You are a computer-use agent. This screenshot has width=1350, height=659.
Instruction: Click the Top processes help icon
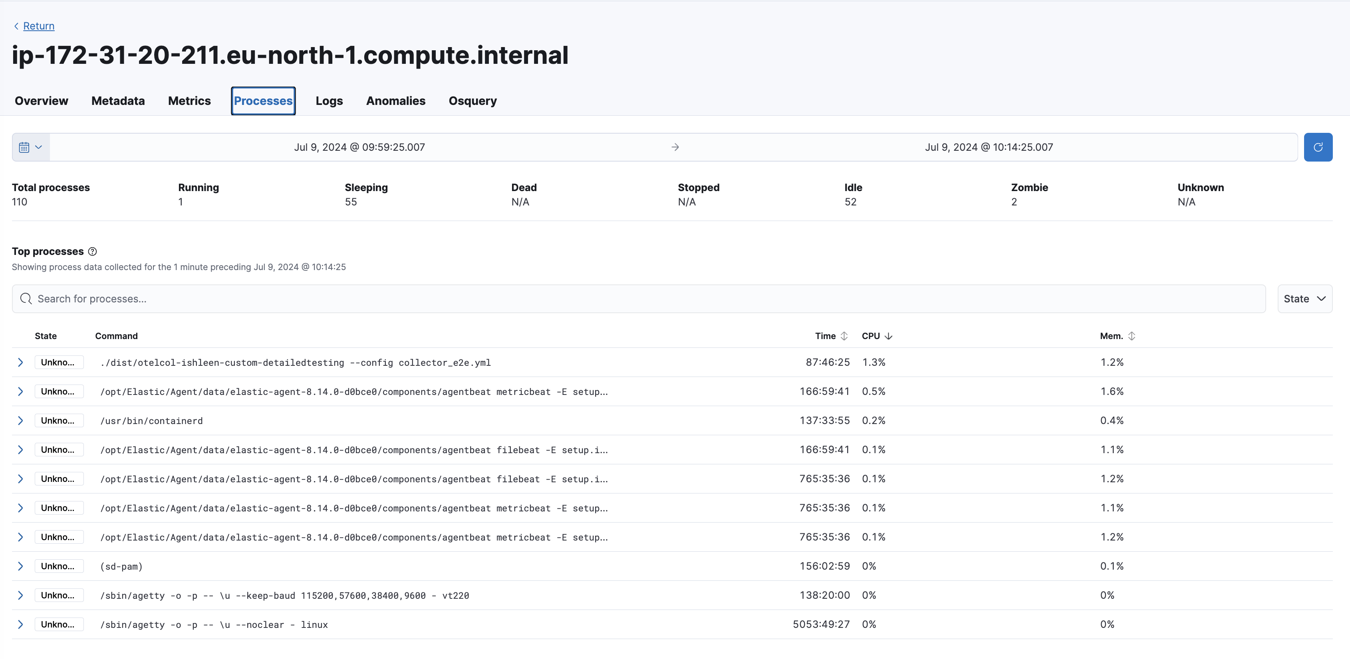[93, 252]
